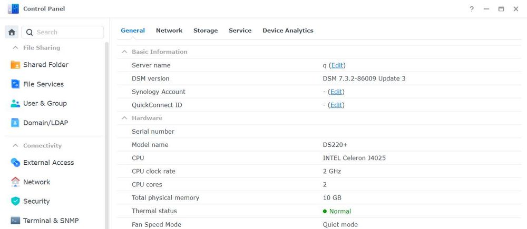
Task: Click the Synology Account label
Action: coord(159,92)
